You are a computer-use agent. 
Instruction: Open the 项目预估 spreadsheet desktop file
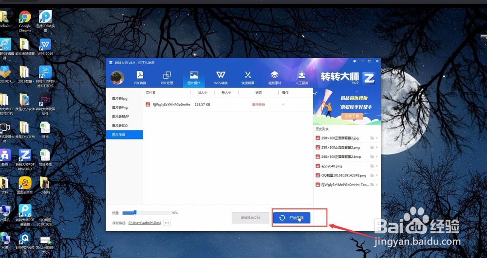coord(45,157)
